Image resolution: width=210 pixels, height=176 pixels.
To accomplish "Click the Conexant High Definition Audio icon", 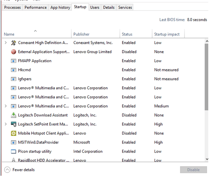I will coord(13,43).
